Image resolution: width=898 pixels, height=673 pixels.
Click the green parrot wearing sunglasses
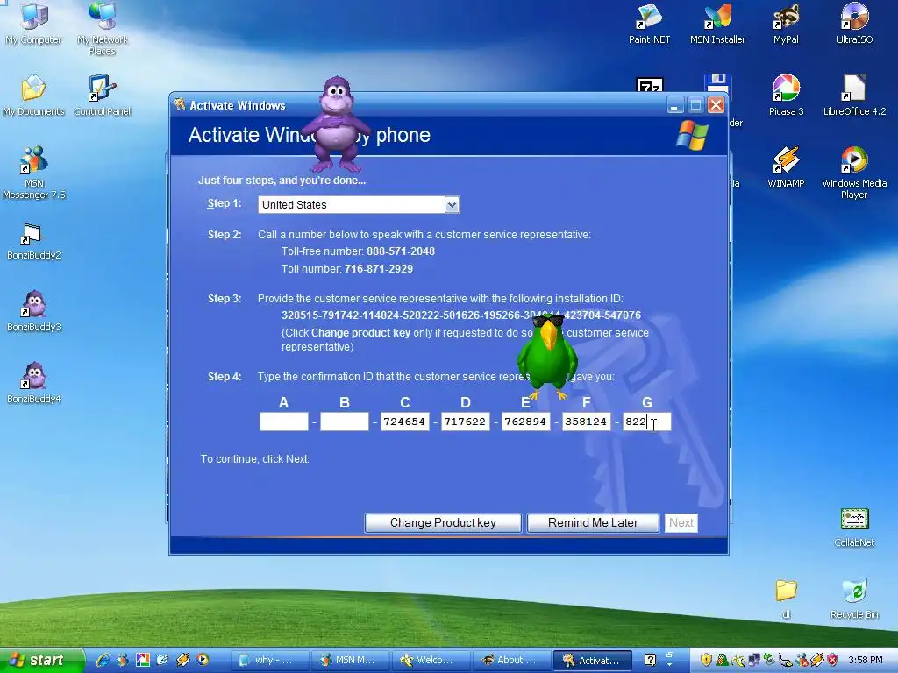(x=547, y=356)
